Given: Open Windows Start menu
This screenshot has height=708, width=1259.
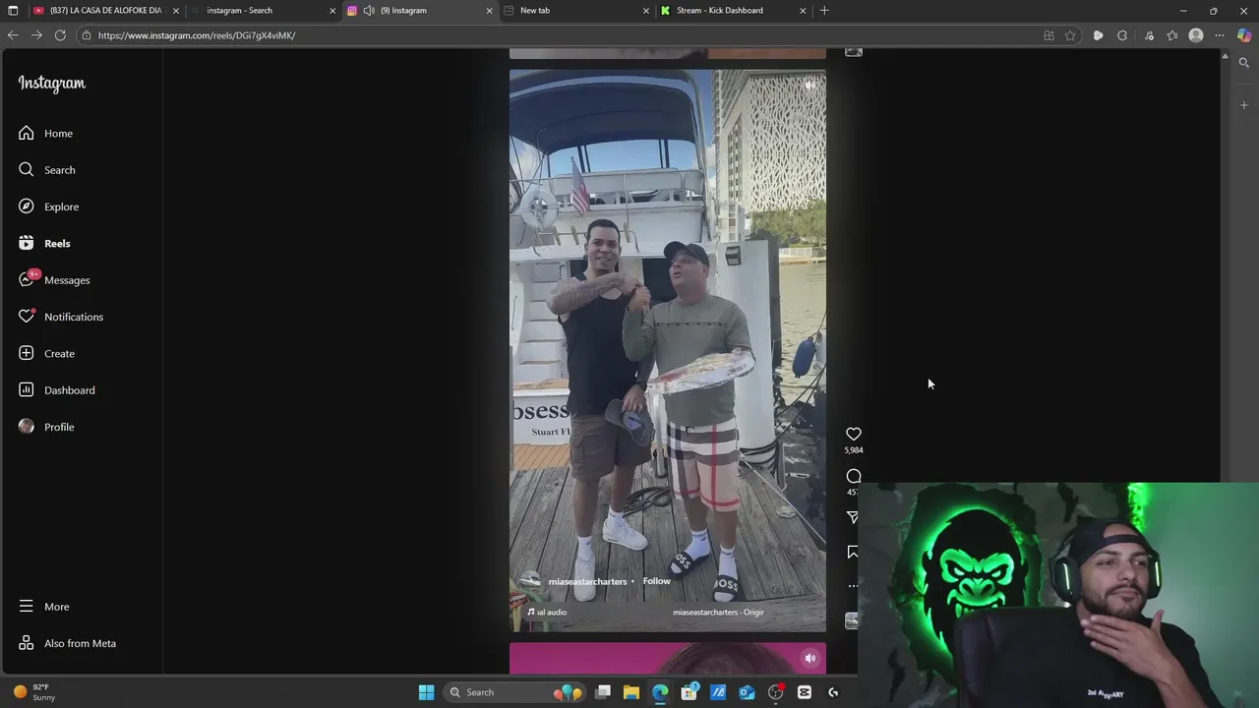Looking at the screenshot, I should click(x=426, y=692).
